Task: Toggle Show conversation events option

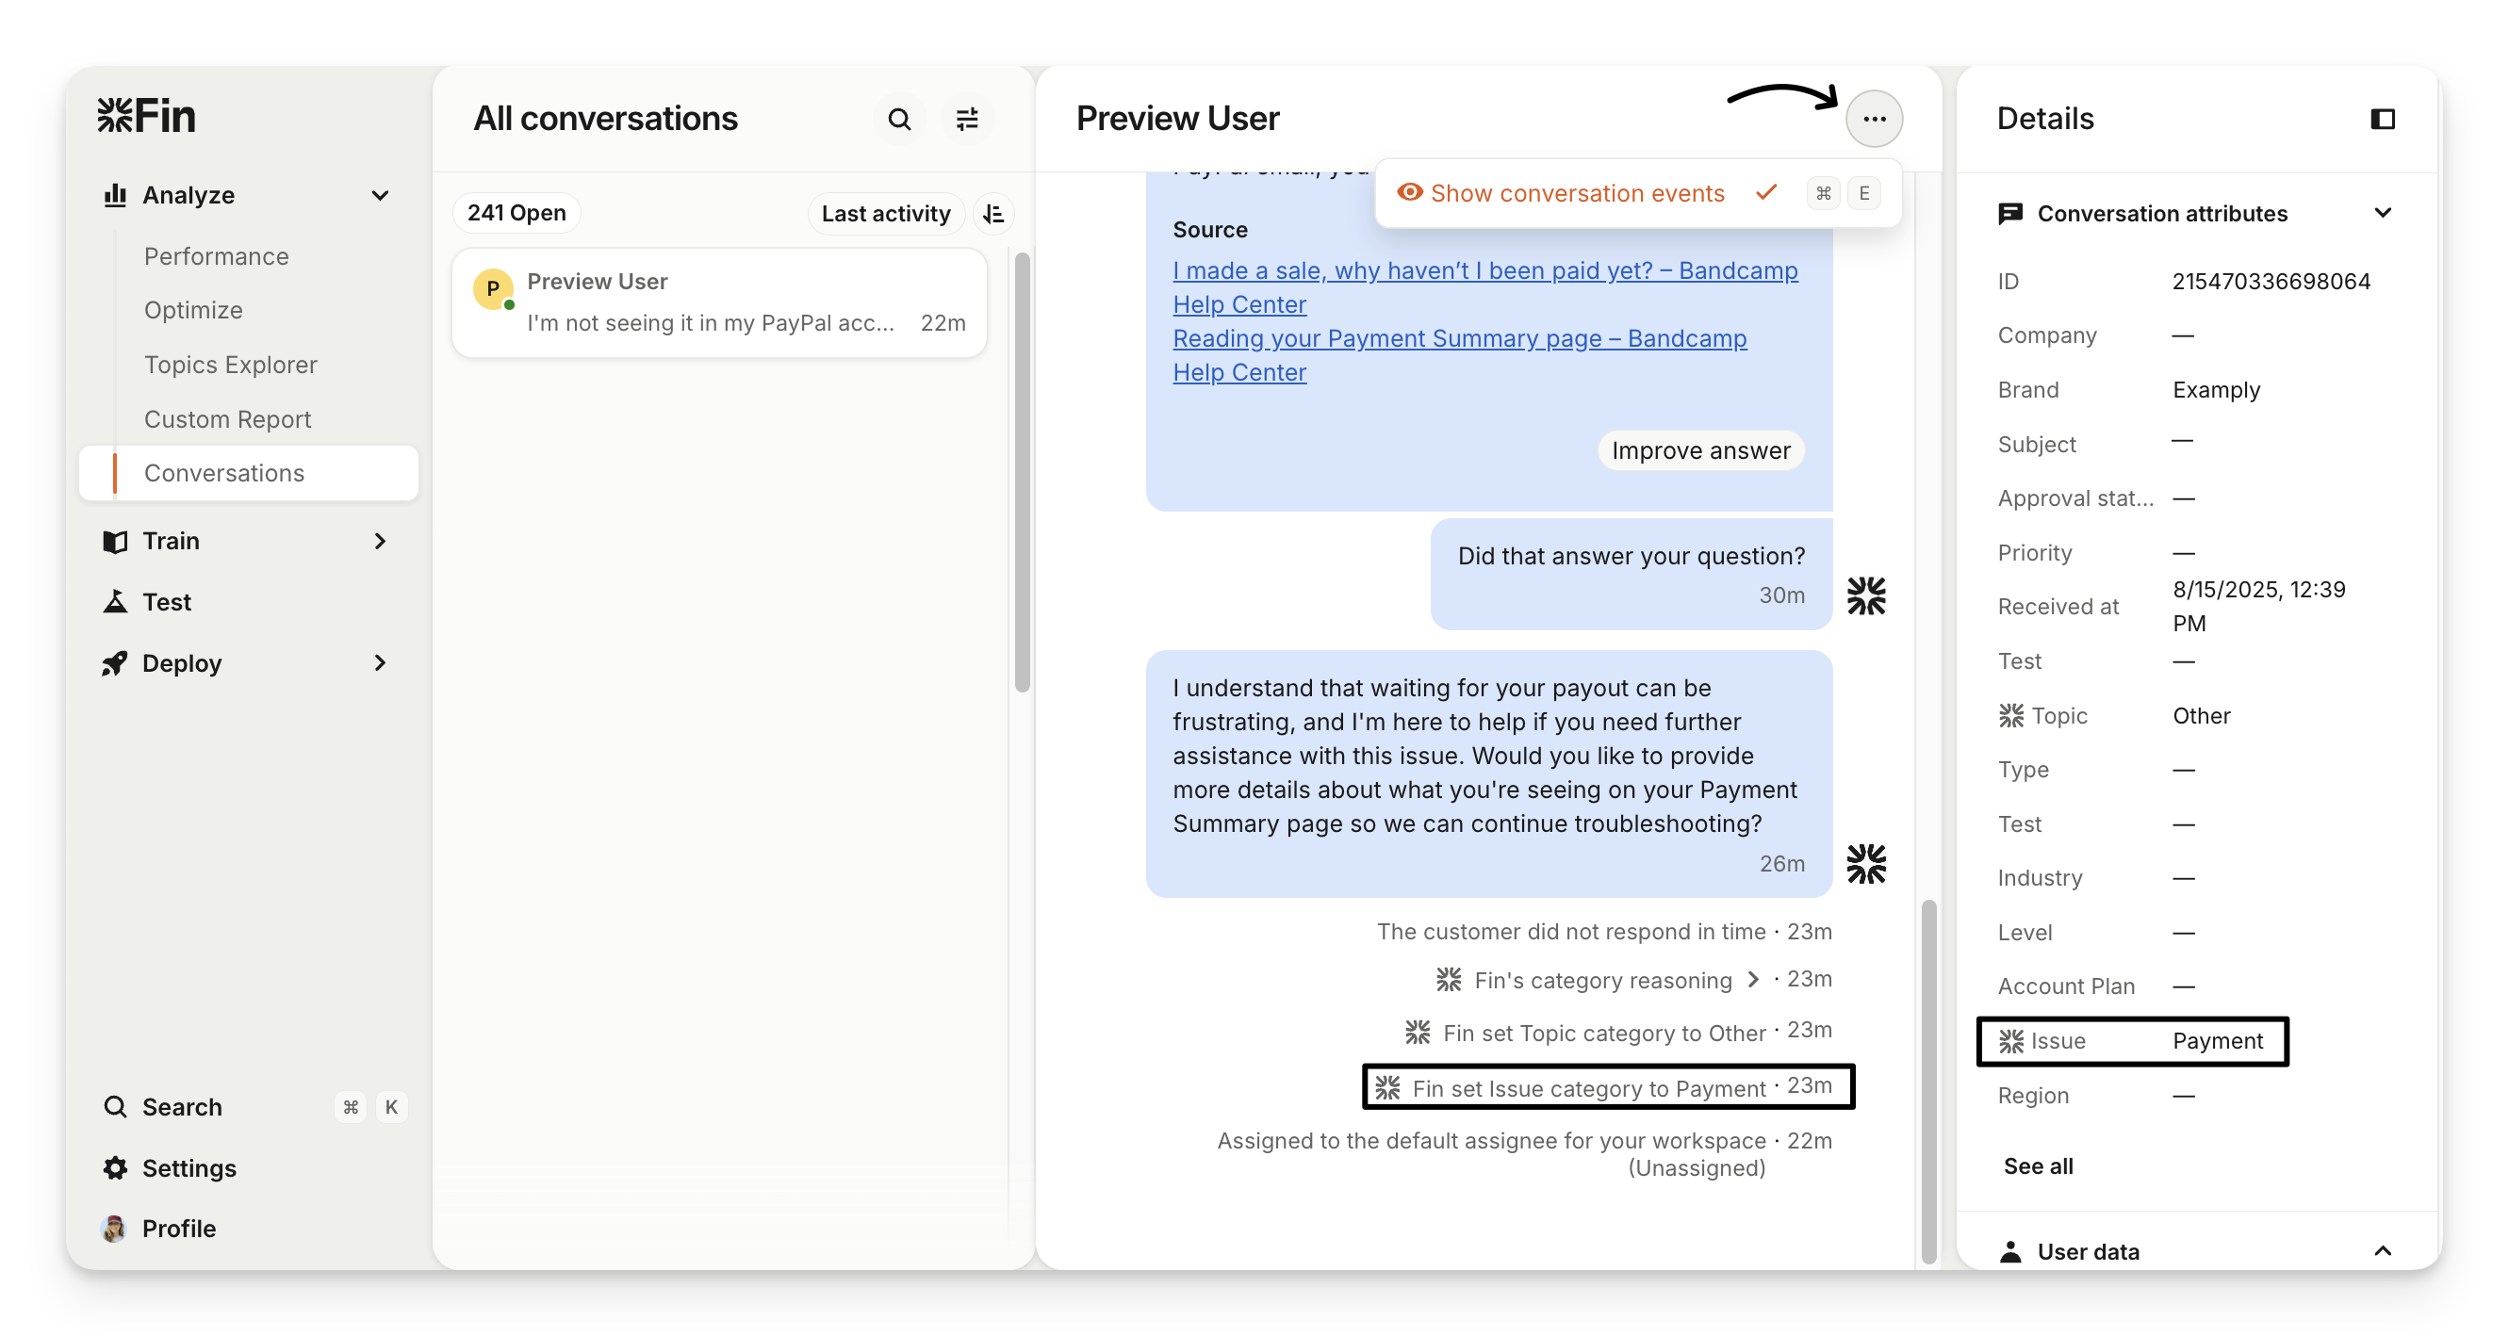Action: [x=1577, y=193]
